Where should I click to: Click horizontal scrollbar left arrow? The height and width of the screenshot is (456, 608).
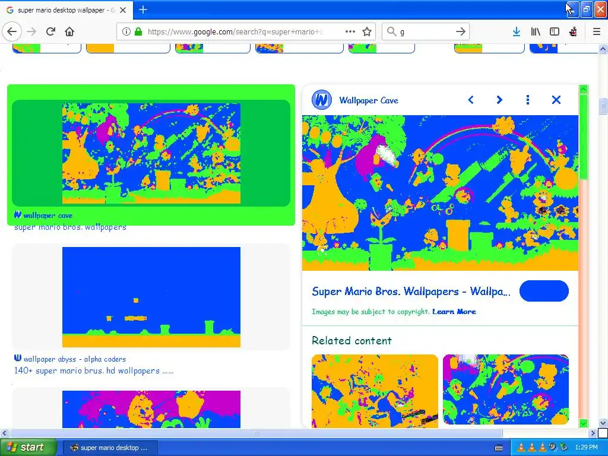click(x=4, y=433)
